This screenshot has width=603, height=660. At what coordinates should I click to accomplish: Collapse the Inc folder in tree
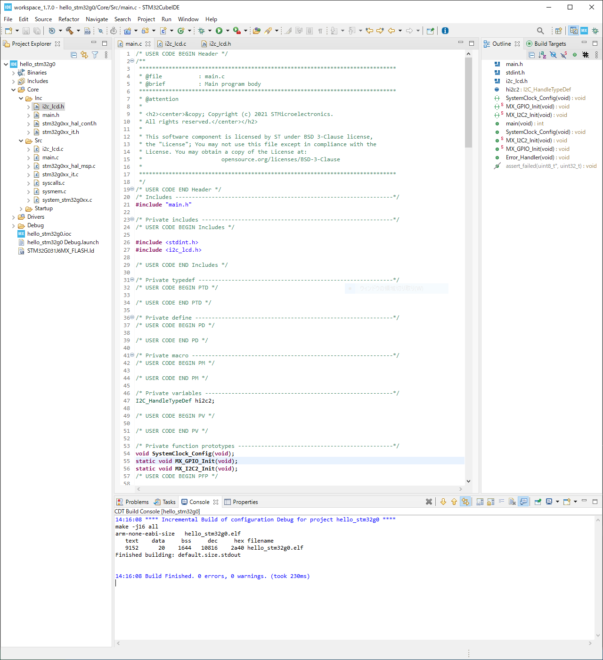pos(21,98)
